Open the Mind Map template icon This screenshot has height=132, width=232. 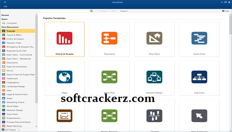(109, 77)
